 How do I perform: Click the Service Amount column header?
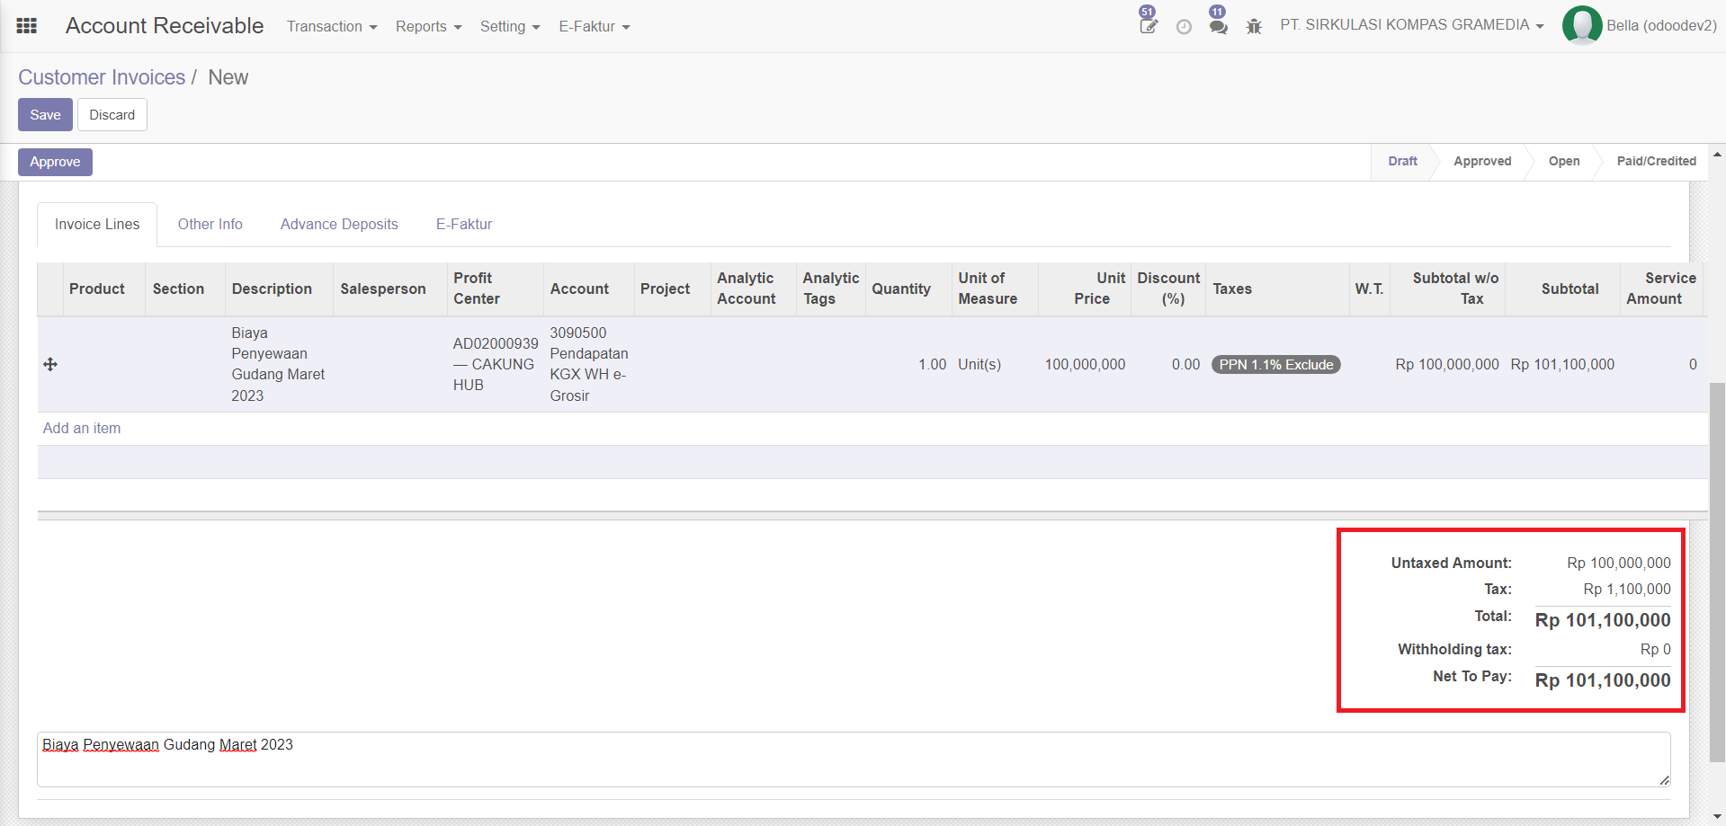tap(1660, 289)
